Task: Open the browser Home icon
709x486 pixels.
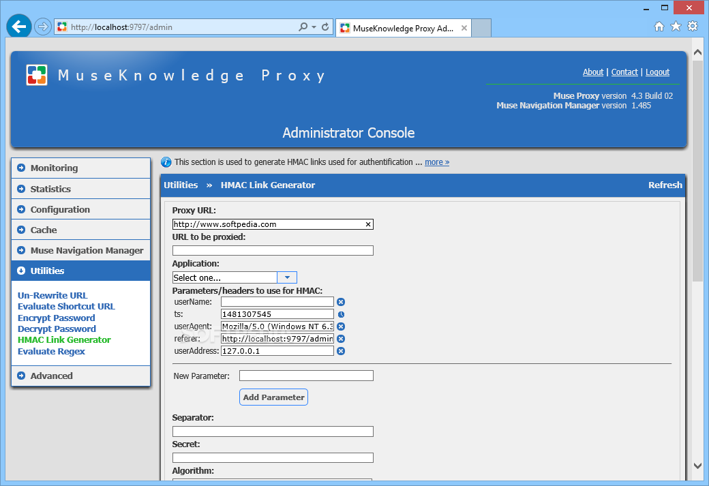Action: tap(659, 27)
